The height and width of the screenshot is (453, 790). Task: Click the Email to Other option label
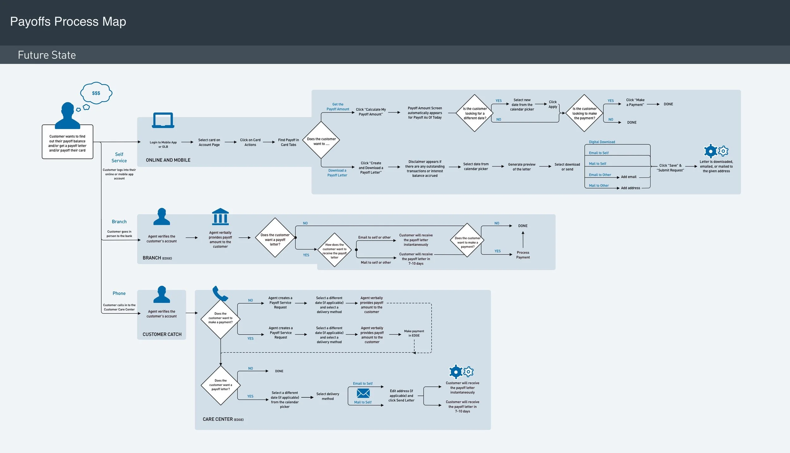pyautogui.click(x=600, y=175)
